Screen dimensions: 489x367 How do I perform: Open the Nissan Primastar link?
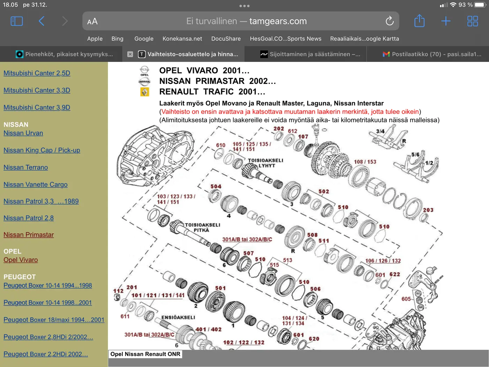pyautogui.click(x=29, y=235)
